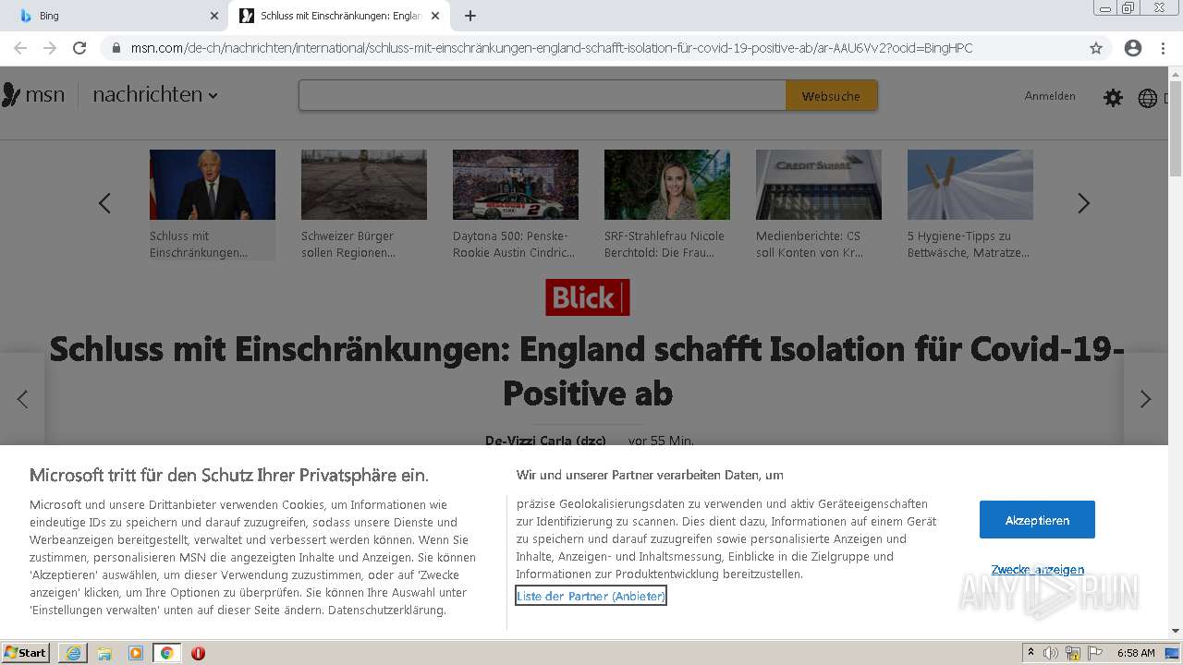The image size is (1183, 665).
Task: Click Anmelden to sign in
Action: pyautogui.click(x=1050, y=96)
